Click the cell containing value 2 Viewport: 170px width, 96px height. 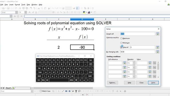point(59,47)
